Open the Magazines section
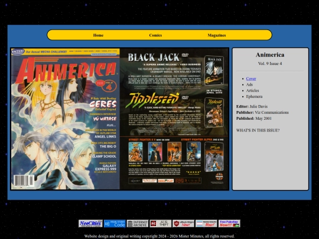Screen dimensions: 319x239 click(217, 35)
